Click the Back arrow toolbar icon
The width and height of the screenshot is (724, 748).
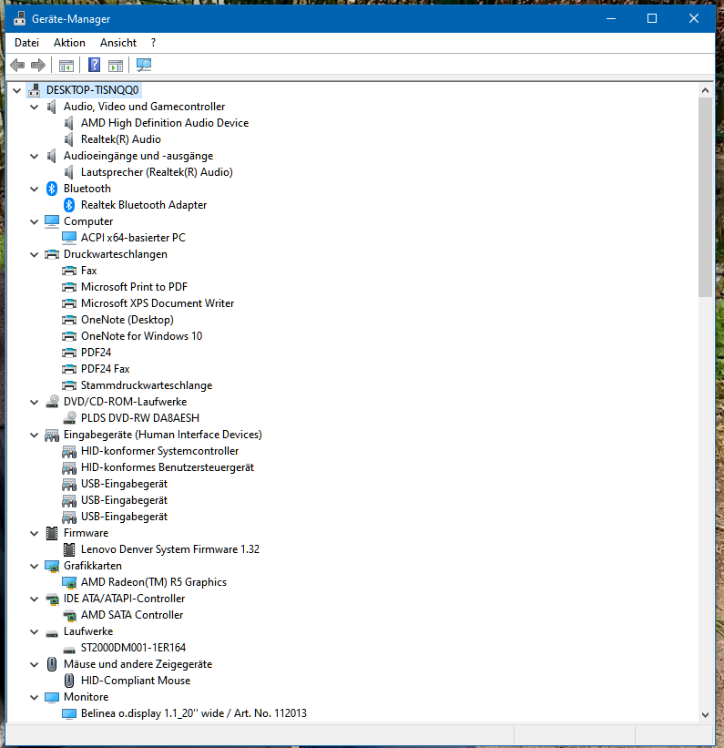coord(17,65)
